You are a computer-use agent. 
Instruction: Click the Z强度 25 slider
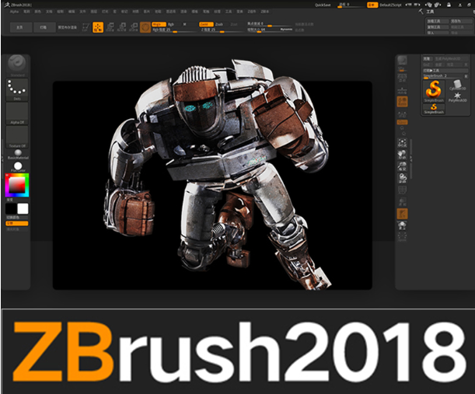(222, 30)
